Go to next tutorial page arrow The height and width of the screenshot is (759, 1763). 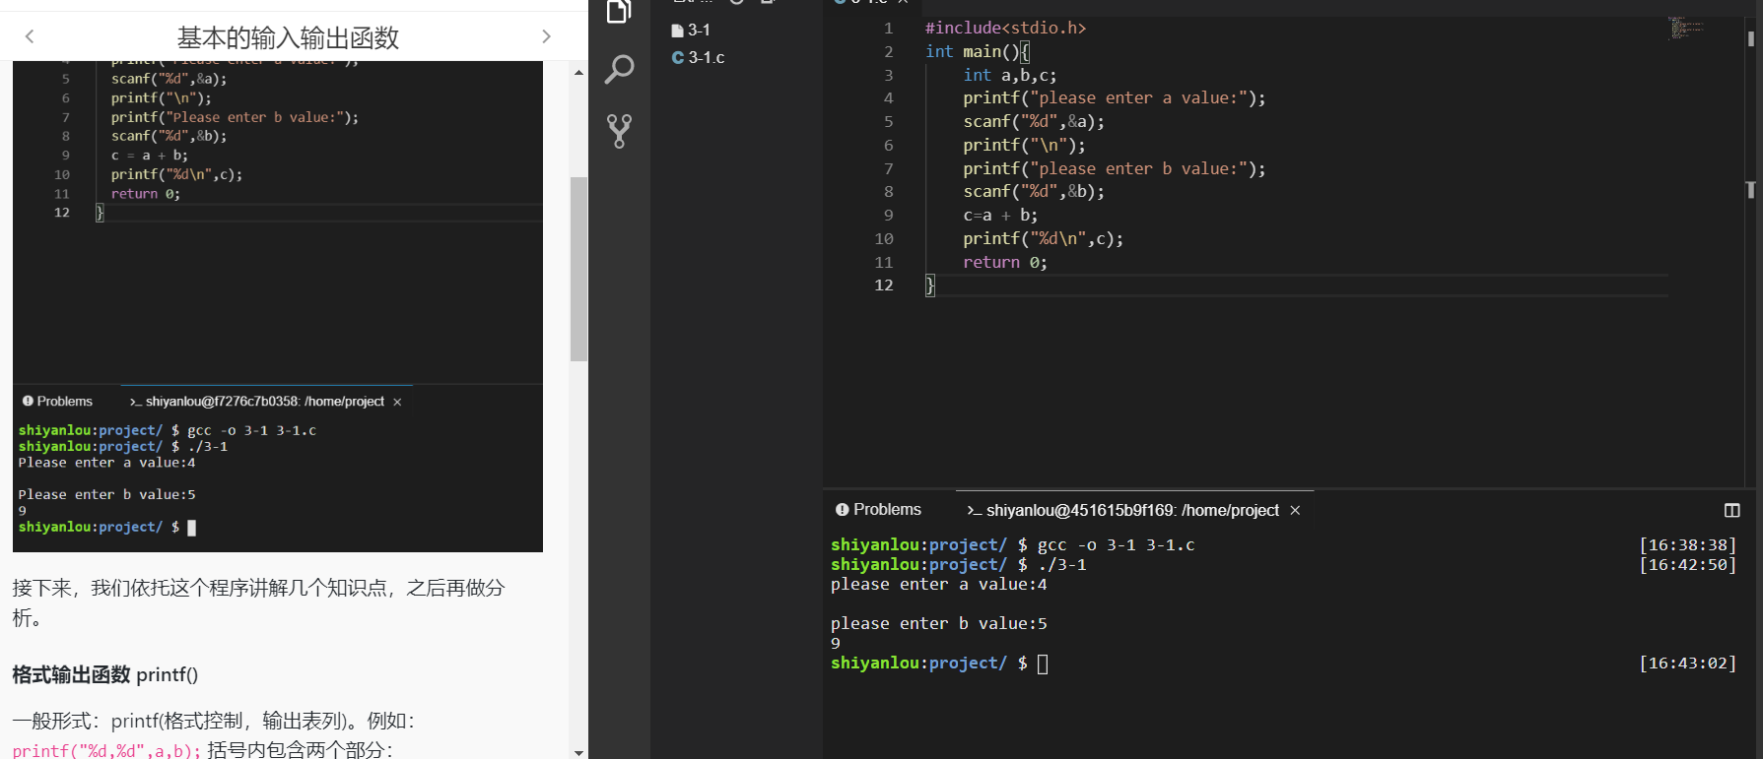coord(547,36)
